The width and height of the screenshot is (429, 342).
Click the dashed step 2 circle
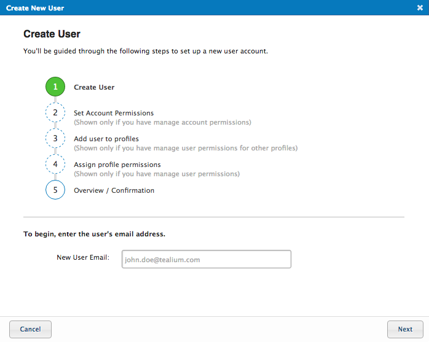(55, 113)
